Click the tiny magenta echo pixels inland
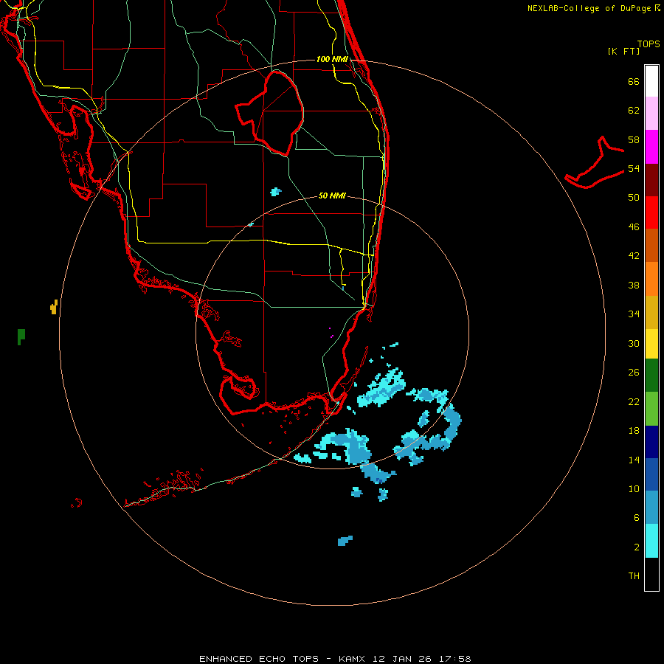The height and width of the screenshot is (664, 664). pyautogui.click(x=331, y=333)
